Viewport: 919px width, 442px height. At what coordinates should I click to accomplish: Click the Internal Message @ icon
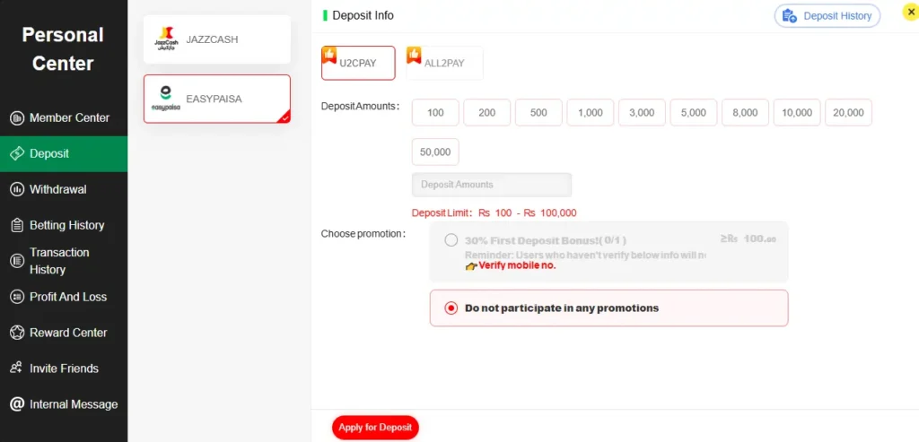pos(17,404)
